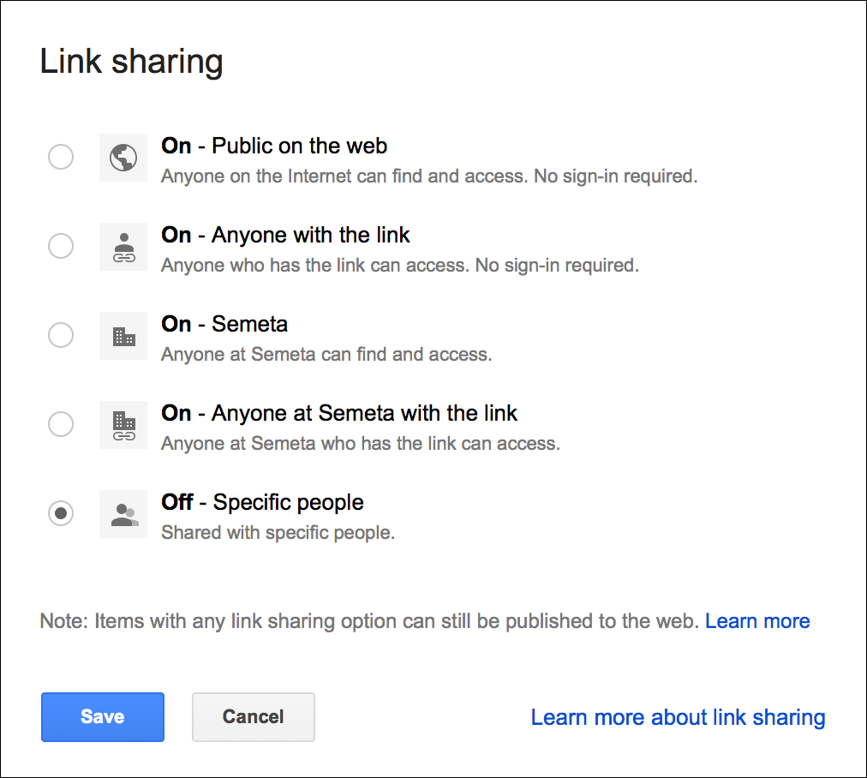Cancel the link sharing dialog

click(x=254, y=717)
